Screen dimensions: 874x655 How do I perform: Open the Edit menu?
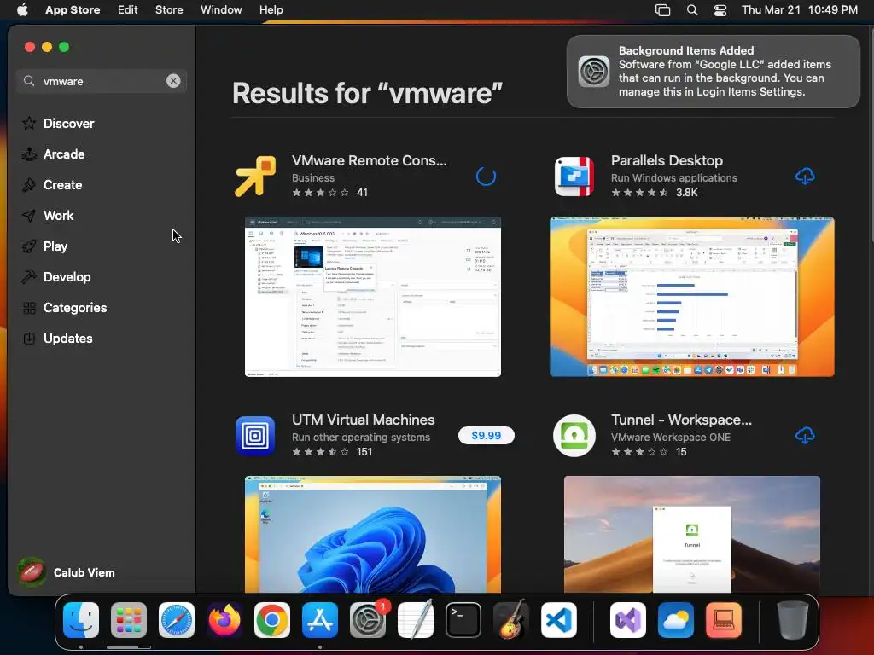[128, 10]
